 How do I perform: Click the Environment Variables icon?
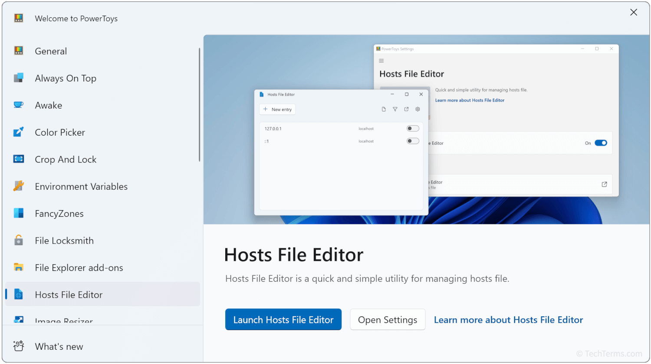19,186
